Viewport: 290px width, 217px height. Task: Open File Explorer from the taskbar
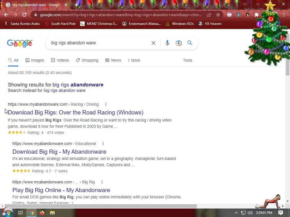coord(52,213)
